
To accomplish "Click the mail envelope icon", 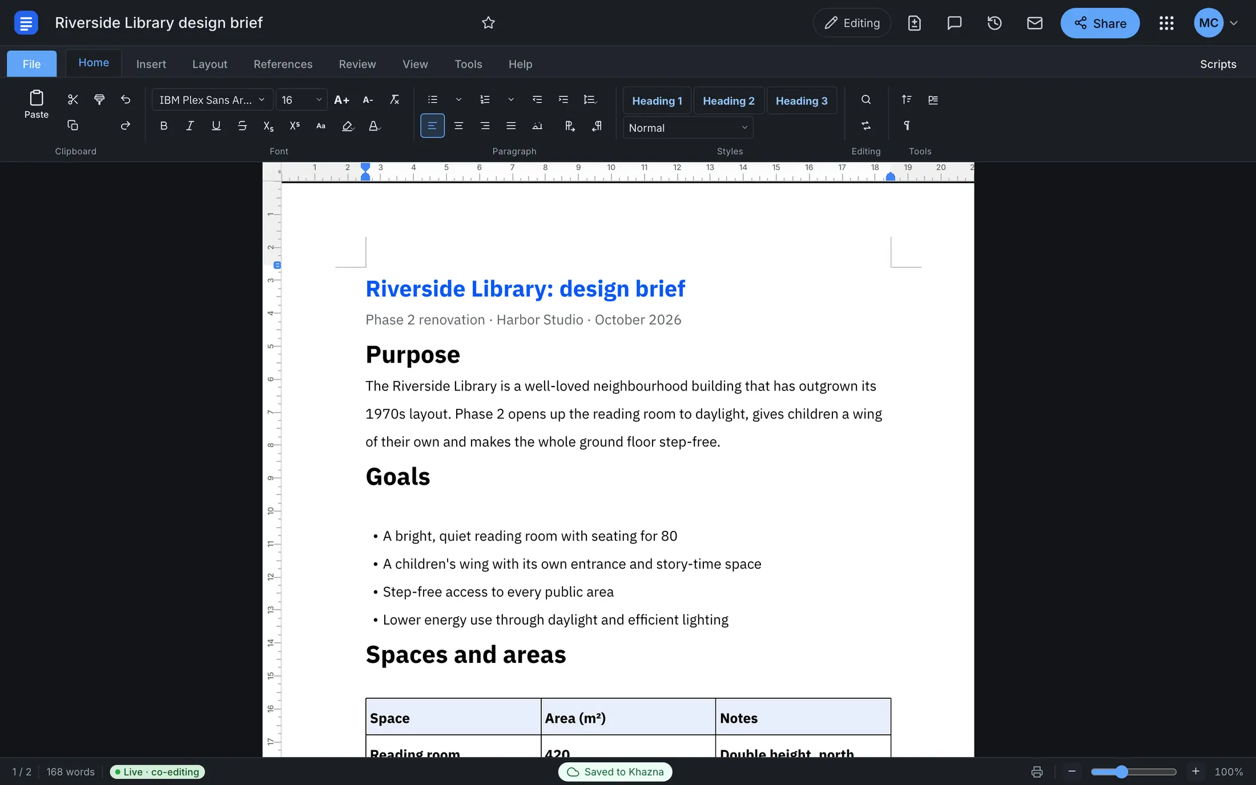I will (x=1034, y=23).
